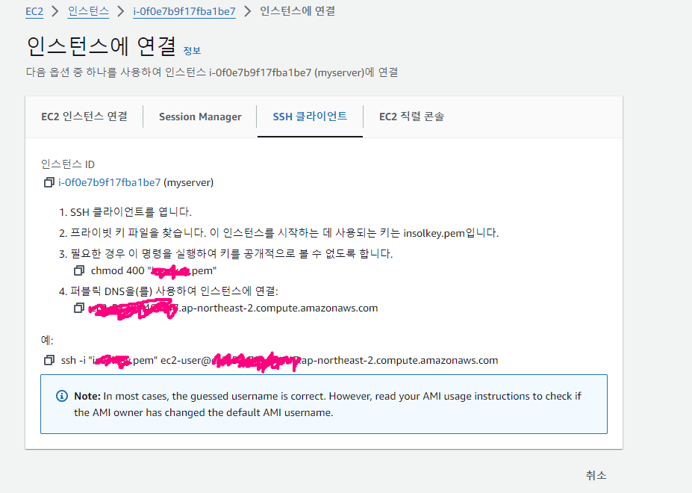This screenshot has width=692, height=493.
Task: Open instance ID link in breadcrumb
Action: click(184, 11)
